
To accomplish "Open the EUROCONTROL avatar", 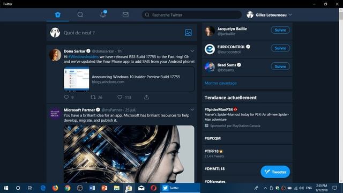I will (x=210, y=49).
